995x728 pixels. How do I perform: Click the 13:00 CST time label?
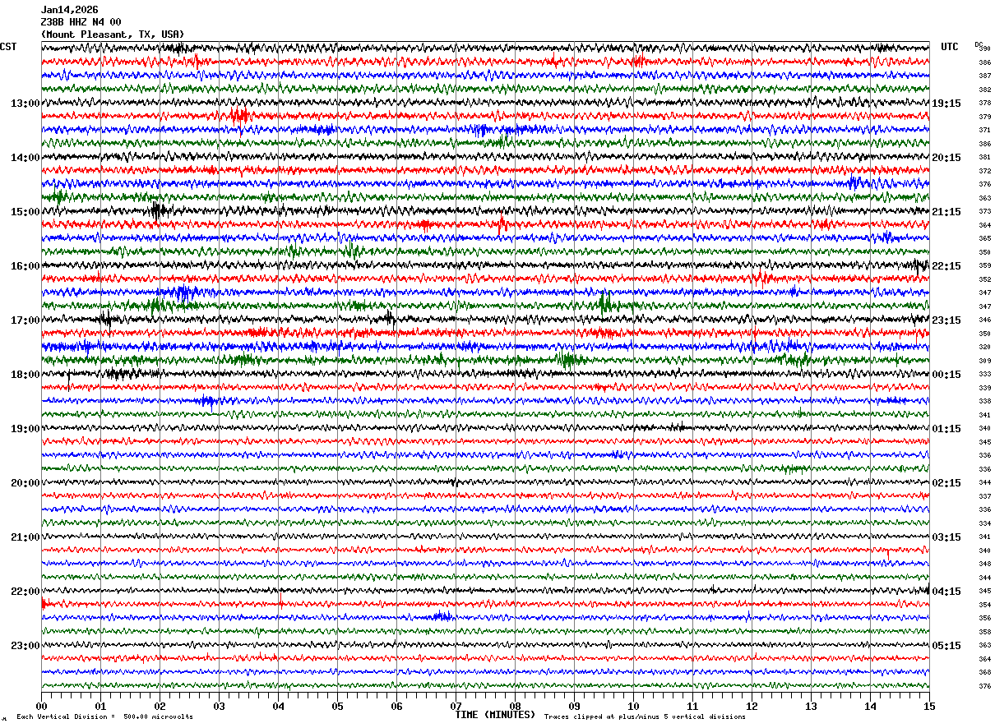click(25, 104)
